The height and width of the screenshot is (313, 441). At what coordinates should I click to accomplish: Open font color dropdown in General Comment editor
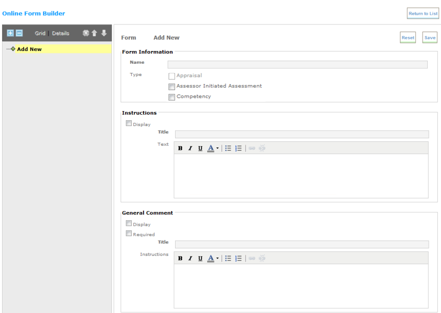(217, 258)
